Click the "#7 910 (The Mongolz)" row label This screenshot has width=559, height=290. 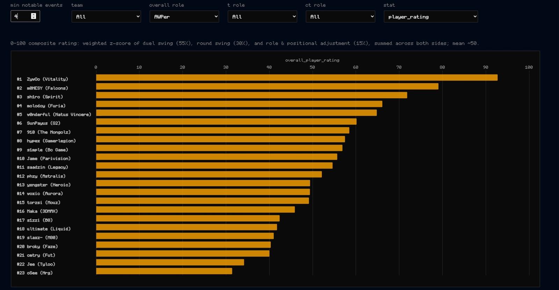click(x=44, y=132)
